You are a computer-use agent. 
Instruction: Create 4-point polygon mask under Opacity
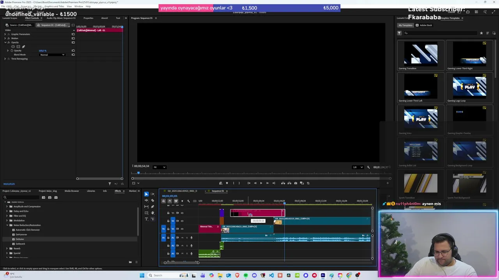click(x=18, y=47)
